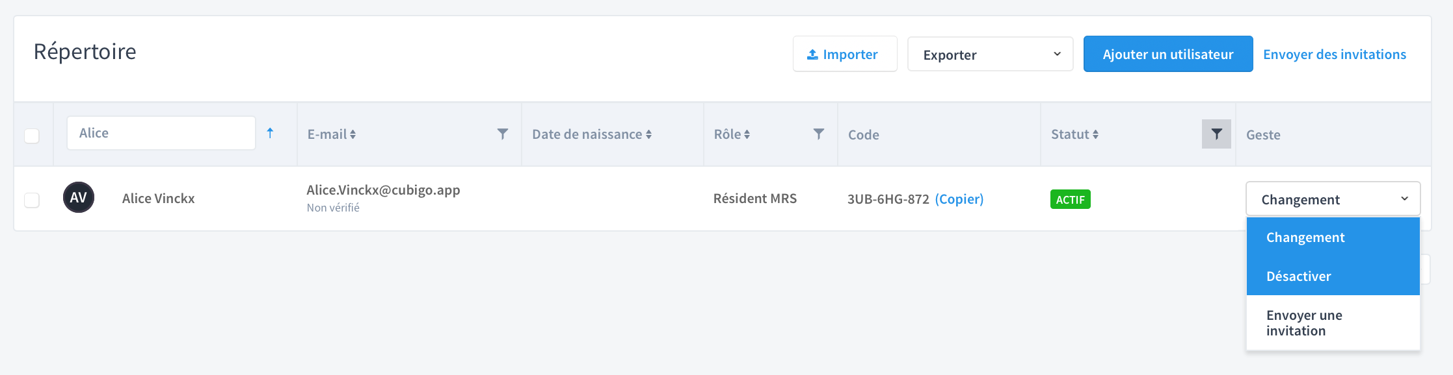Open the E-mail column filter icon
The height and width of the screenshot is (375, 1453).
502,134
